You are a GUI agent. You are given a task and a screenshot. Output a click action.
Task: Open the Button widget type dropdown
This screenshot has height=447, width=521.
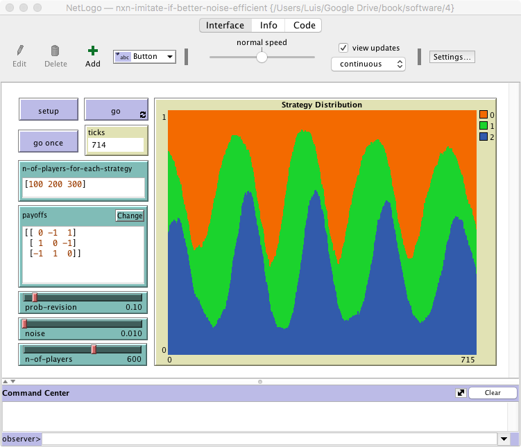(144, 57)
